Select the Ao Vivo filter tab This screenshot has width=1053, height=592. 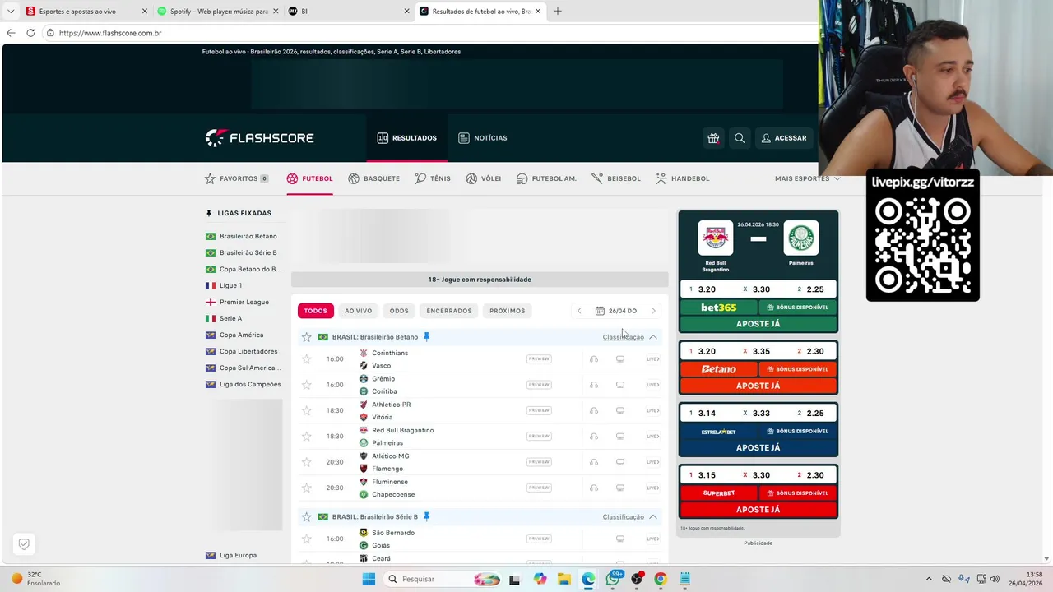coord(359,311)
